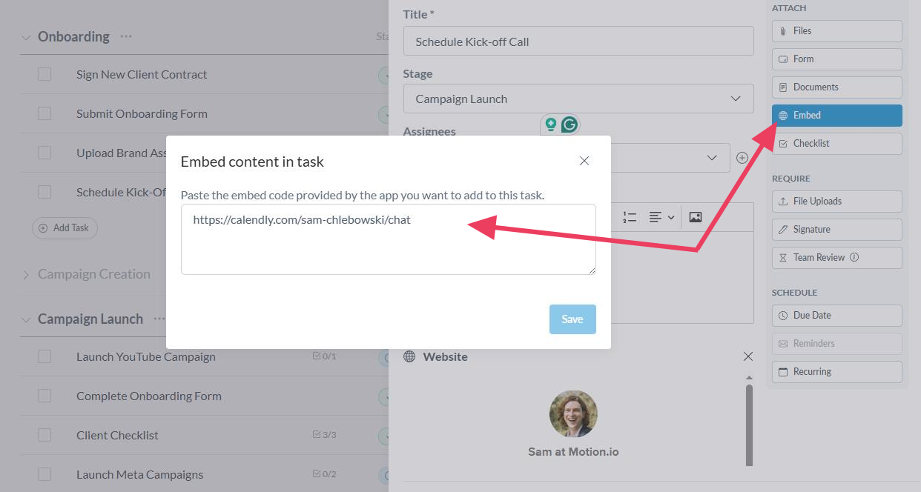Insert image using the editor toolbar icon
Screen dimensions: 921x492
click(x=695, y=217)
